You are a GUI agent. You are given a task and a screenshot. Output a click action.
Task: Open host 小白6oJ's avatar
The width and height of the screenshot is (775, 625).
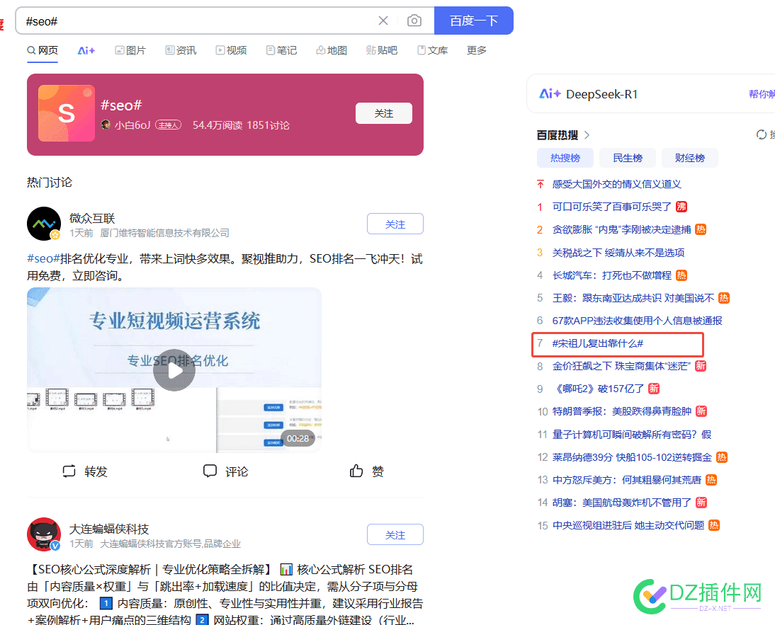click(106, 125)
